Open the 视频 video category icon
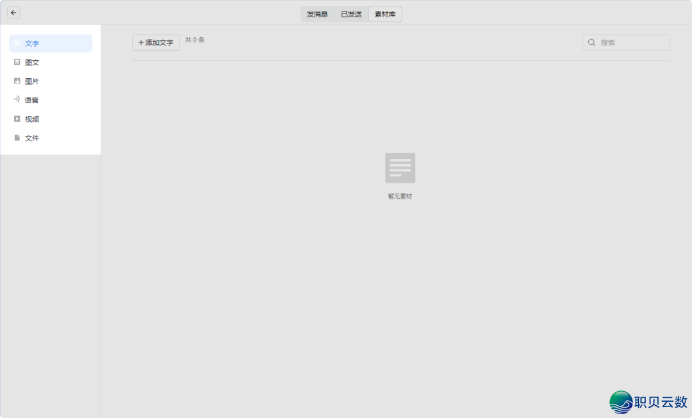 coord(17,119)
